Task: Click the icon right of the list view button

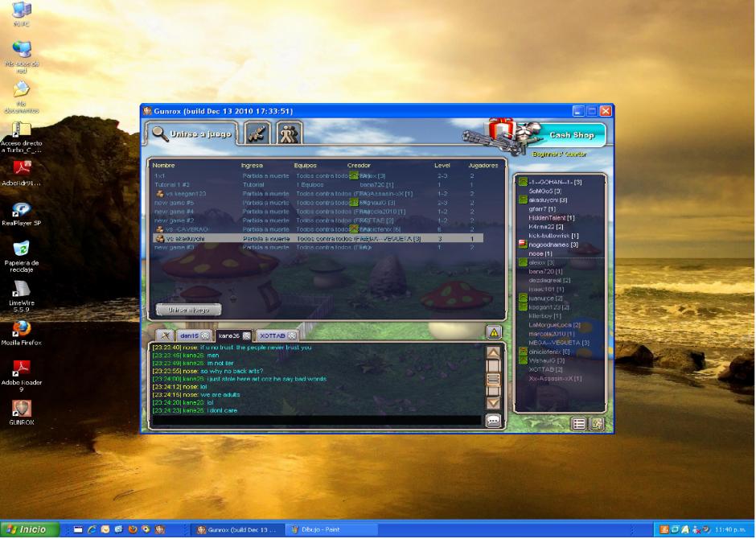Action: [596, 424]
